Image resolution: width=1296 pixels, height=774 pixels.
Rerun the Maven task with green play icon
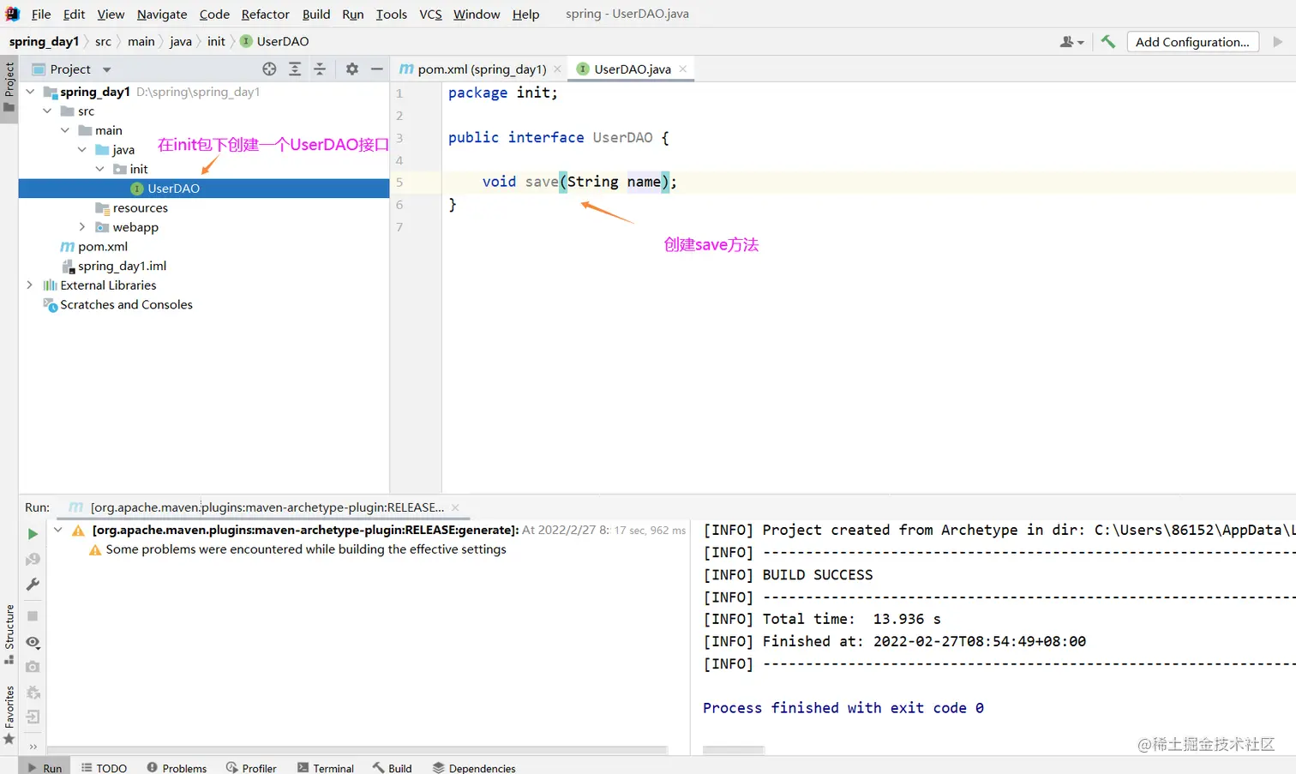pos(33,534)
